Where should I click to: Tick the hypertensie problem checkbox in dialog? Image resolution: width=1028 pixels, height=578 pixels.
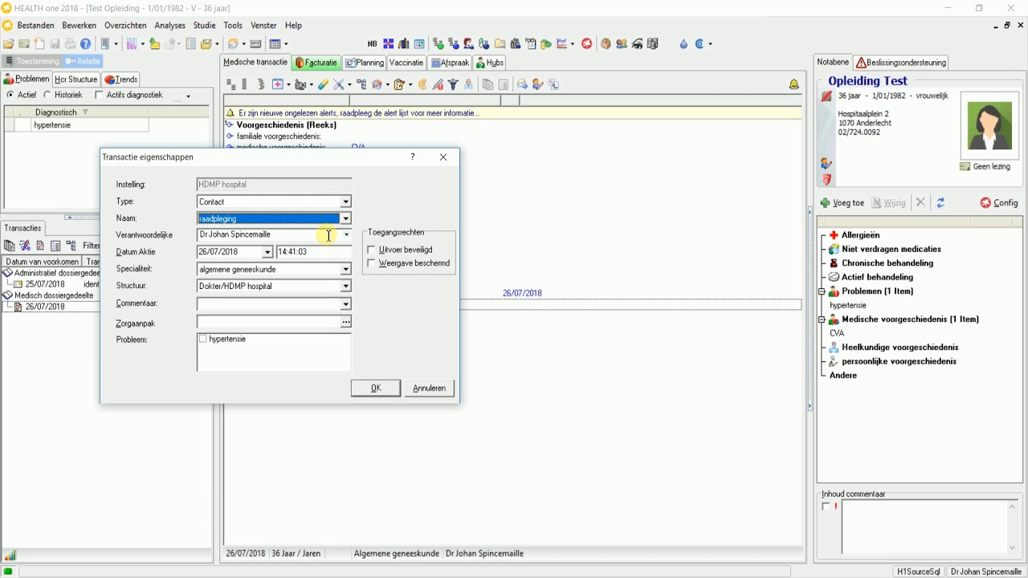pyautogui.click(x=203, y=340)
